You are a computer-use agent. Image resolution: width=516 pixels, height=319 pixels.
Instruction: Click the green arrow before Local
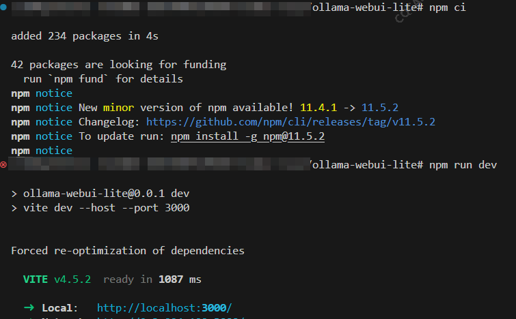click(x=29, y=307)
